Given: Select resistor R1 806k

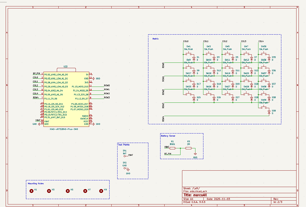Looking at the screenshot, I should point(172,148).
